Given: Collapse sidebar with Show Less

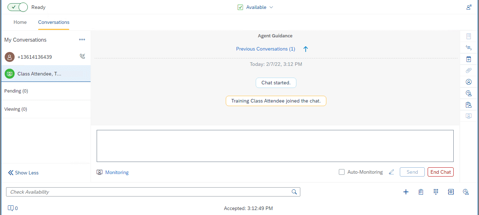Looking at the screenshot, I should click(23, 173).
